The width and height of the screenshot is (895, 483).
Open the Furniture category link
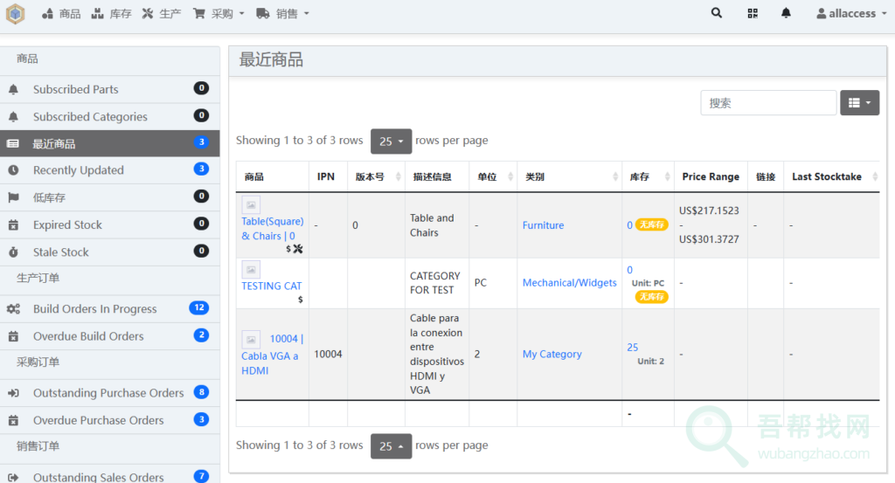coord(543,225)
